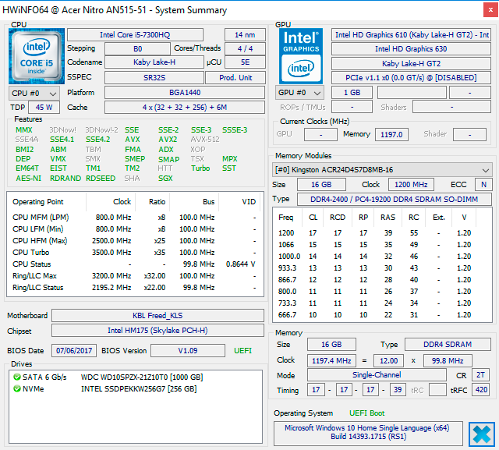Click the KBL Freed_KLS motherboard field

156,316
